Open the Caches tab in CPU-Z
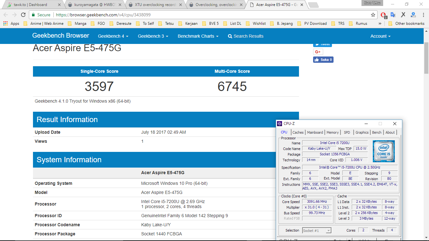Image resolution: width=429 pixels, height=241 pixels. 298,132
